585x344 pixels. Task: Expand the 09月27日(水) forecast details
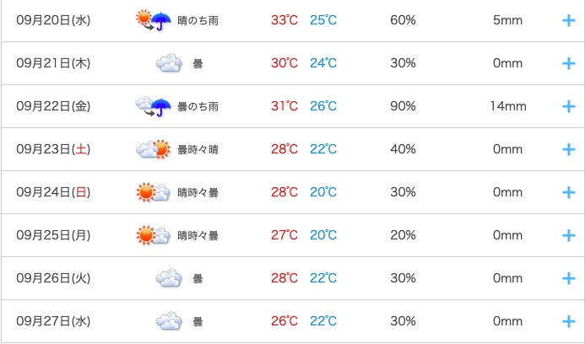tap(569, 321)
